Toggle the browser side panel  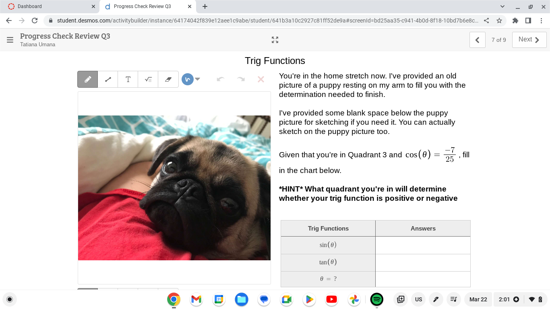(528, 21)
